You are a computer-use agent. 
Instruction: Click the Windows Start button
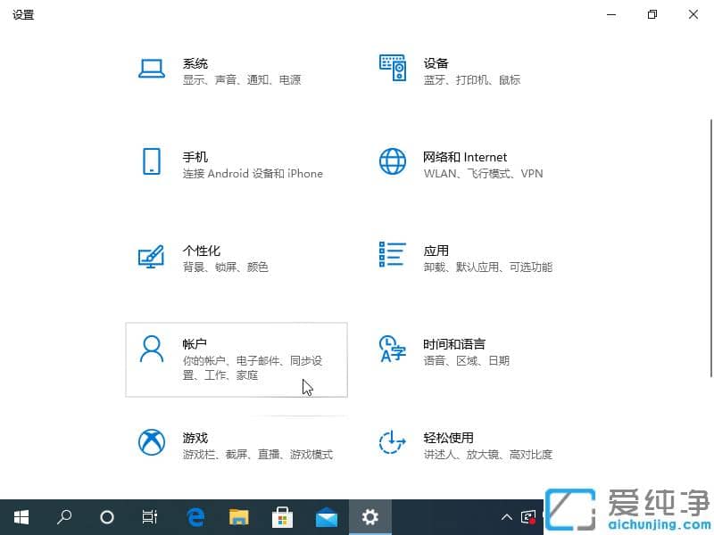[20, 517]
